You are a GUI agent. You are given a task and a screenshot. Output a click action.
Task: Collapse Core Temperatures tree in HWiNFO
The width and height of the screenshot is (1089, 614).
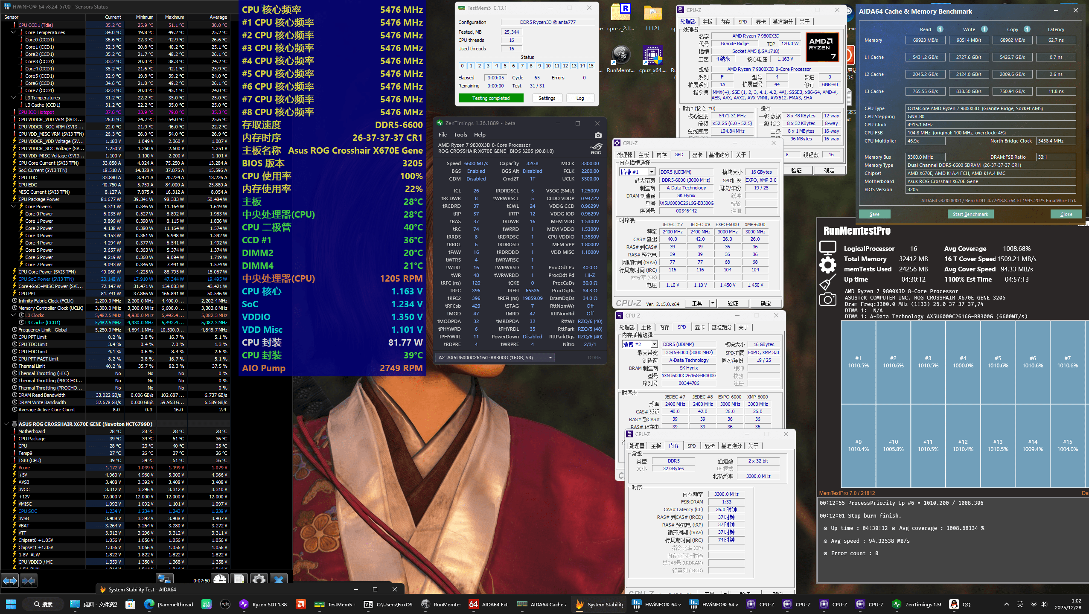pyautogui.click(x=13, y=32)
